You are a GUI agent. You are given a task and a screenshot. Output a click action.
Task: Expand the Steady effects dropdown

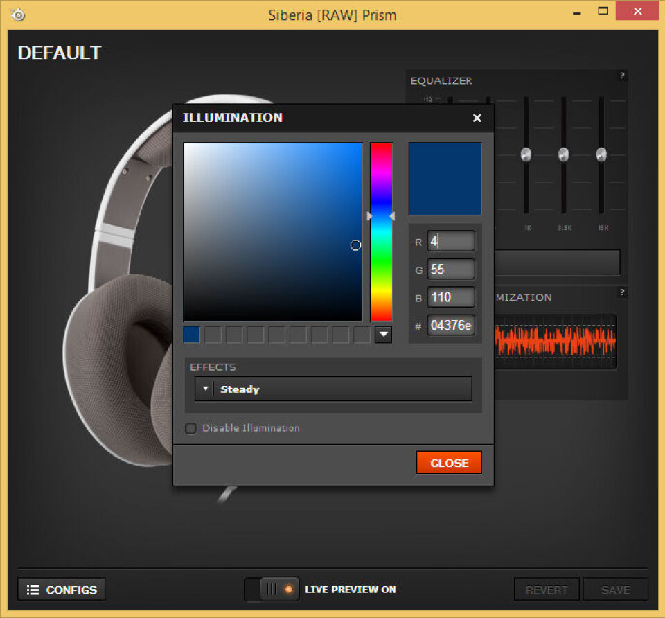tap(333, 389)
